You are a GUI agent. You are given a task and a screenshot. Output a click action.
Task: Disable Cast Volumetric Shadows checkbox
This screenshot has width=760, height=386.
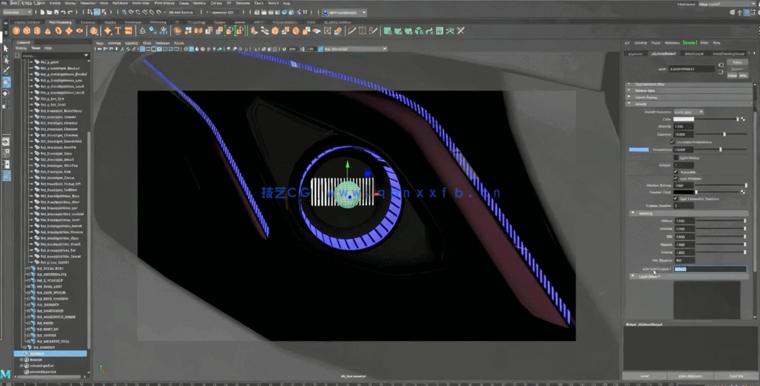(x=675, y=198)
